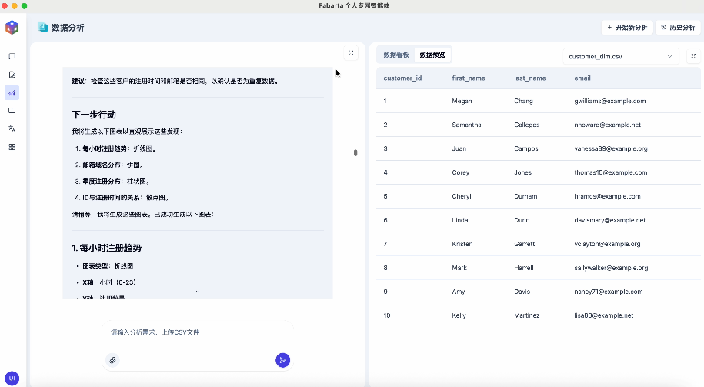Select the cell Juan
The height and width of the screenshot is (387, 704).
click(459, 148)
